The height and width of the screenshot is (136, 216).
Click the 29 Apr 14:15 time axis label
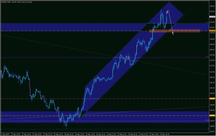[x=154, y=134]
